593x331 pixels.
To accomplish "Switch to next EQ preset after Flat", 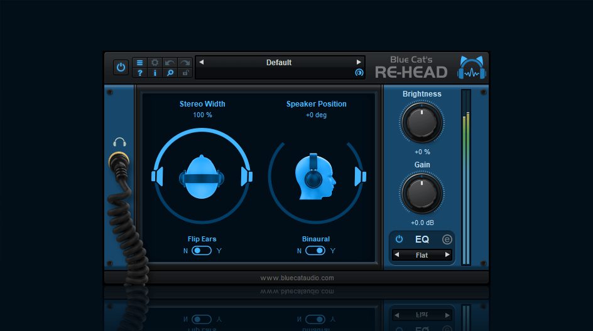I will coord(447,255).
